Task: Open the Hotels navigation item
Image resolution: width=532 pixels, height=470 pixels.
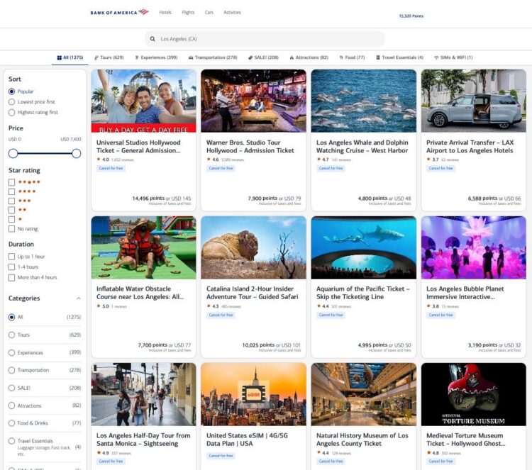Action: pyautogui.click(x=165, y=13)
